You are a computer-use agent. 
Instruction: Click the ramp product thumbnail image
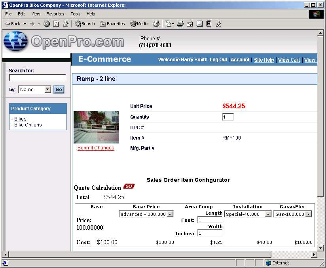[96, 127]
